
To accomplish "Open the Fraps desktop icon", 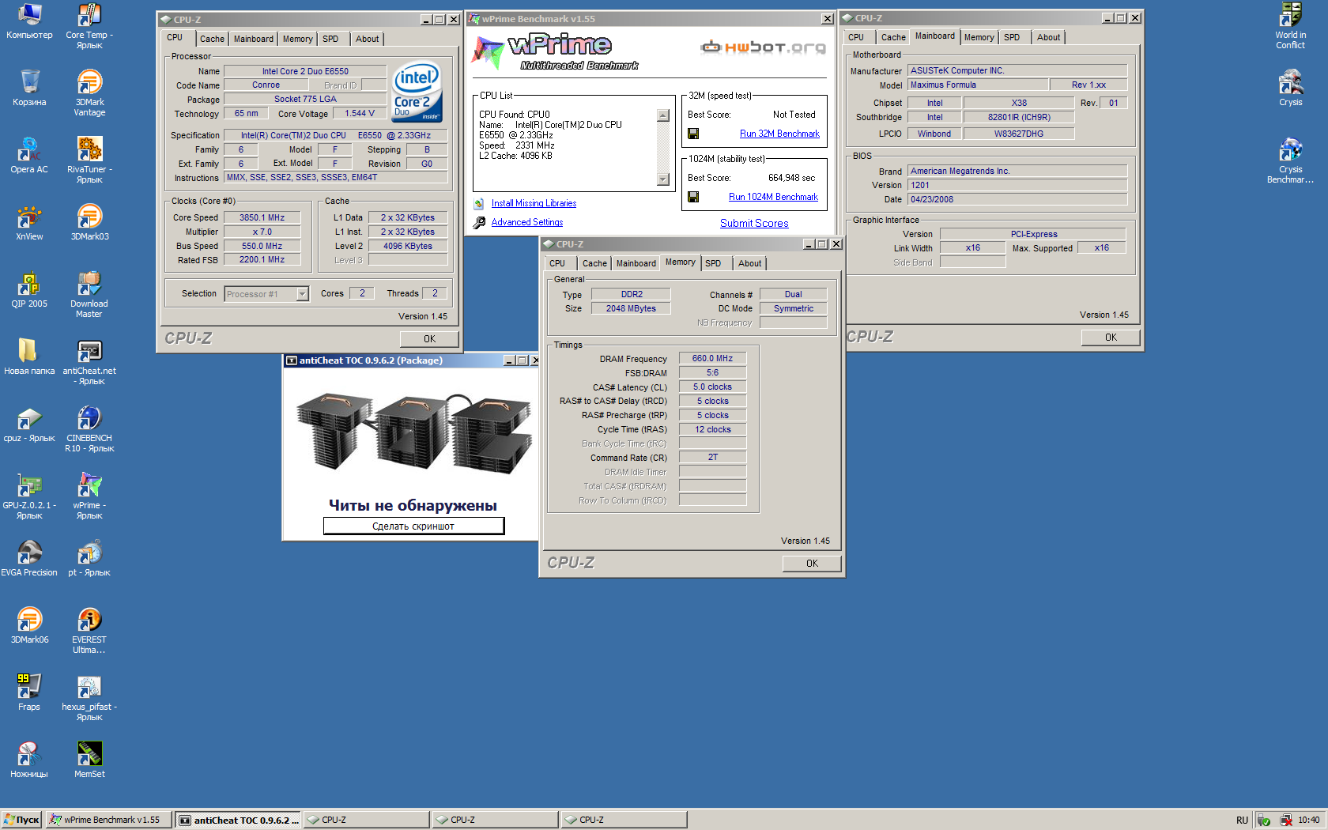I will coord(29,687).
